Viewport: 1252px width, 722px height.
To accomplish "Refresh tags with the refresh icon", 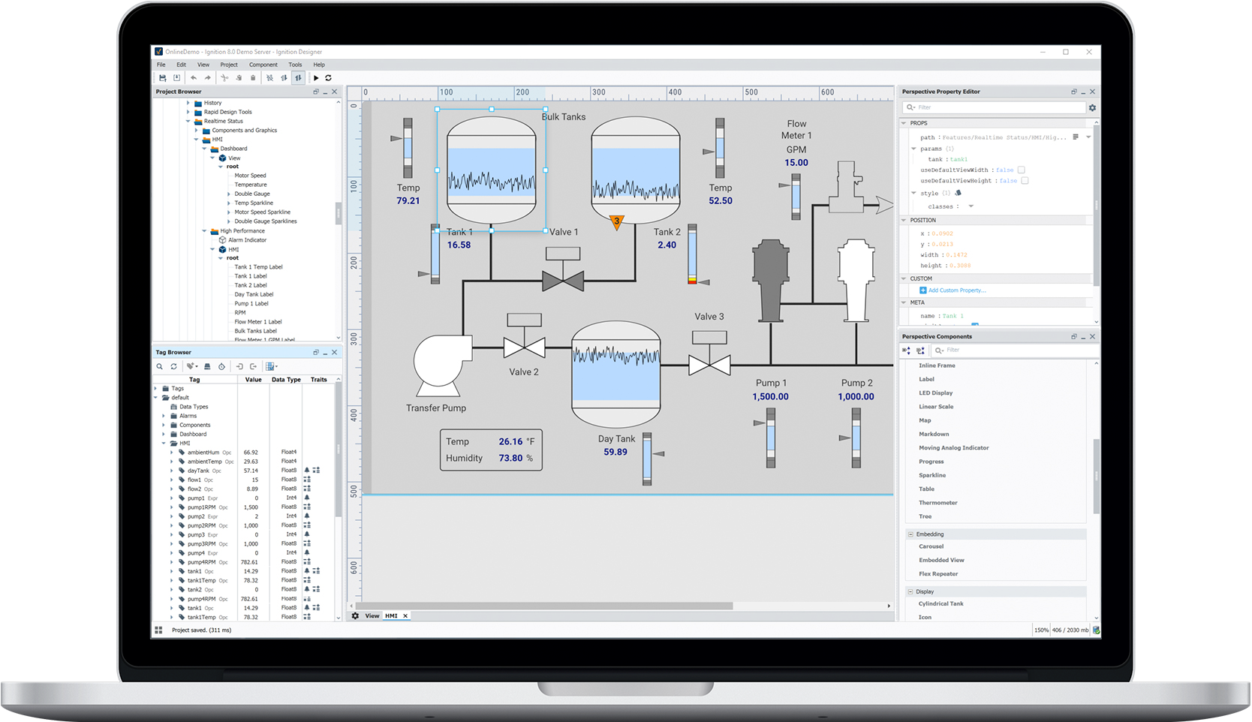I will pyautogui.click(x=173, y=367).
